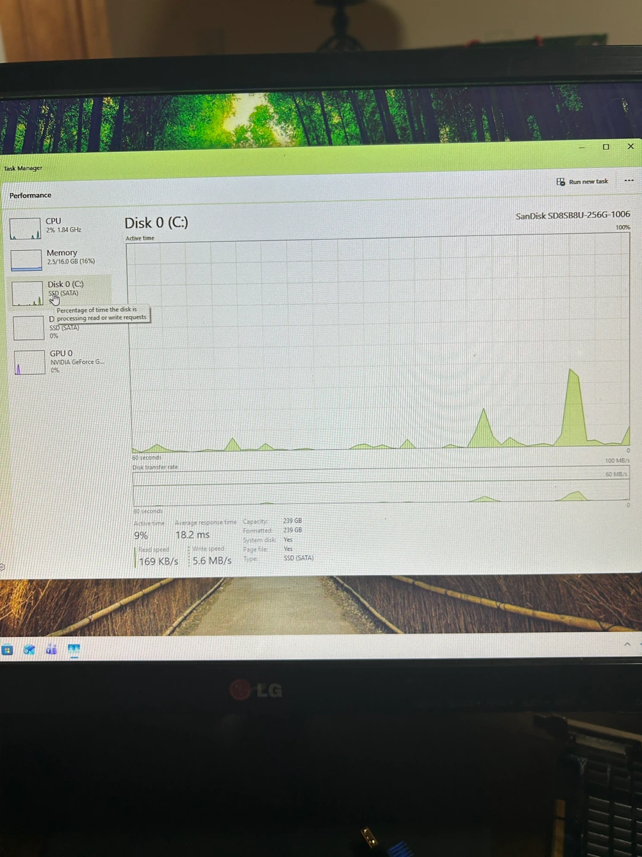Click the Run new task icon
642x857 pixels.
(x=561, y=182)
